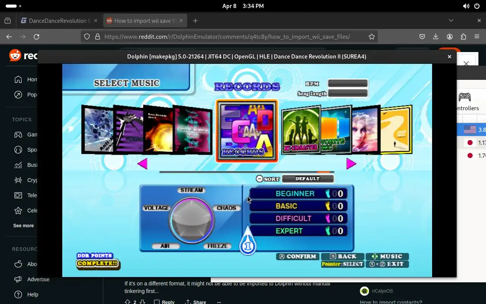Click the groove radar pentagon

192,220
